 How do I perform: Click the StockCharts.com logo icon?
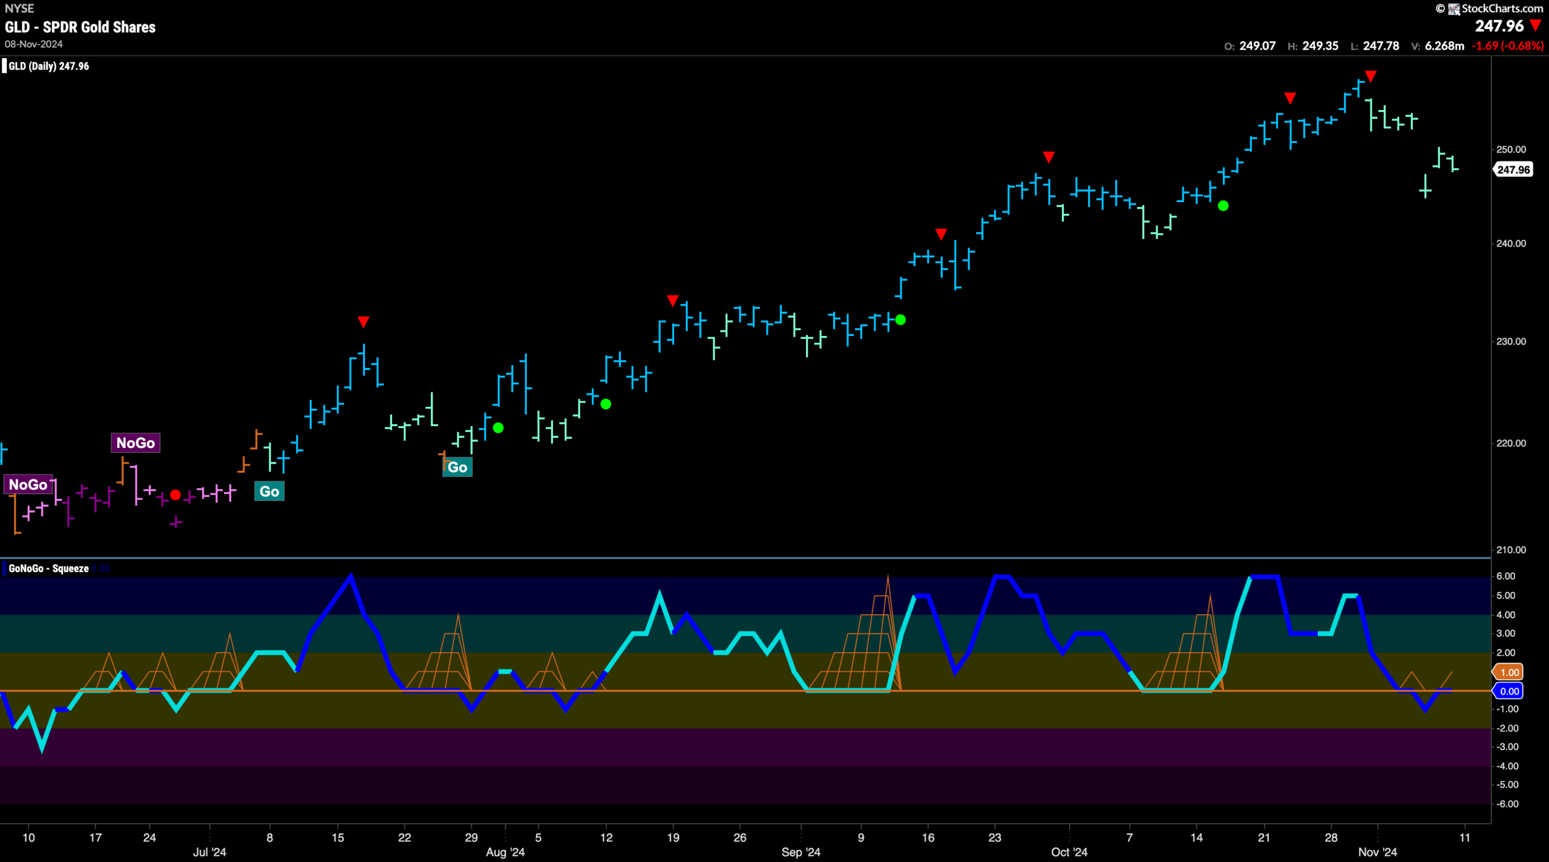[1453, 8]
